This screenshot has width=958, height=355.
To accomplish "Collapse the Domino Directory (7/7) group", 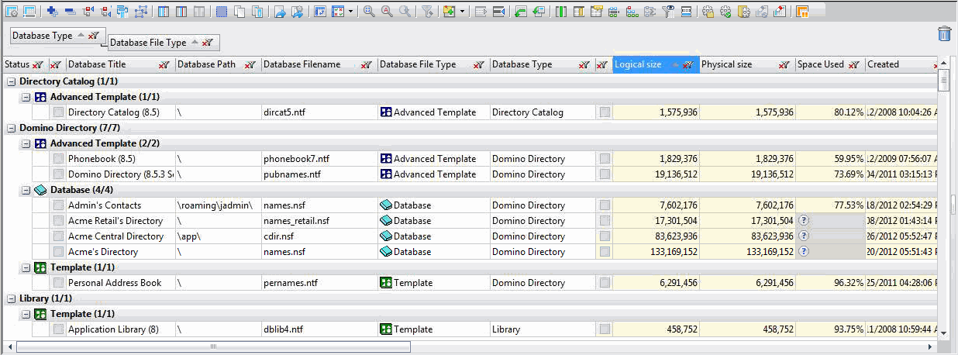I will pos(11,128).
